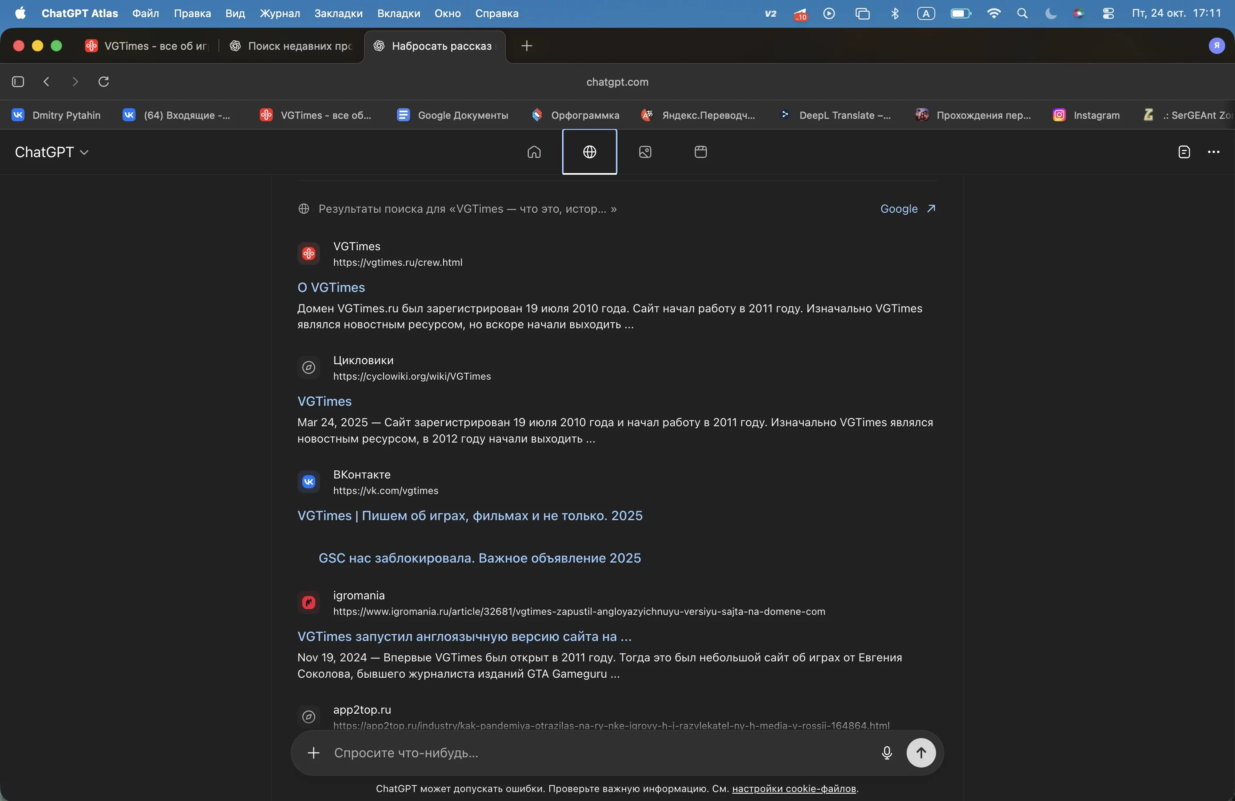This screenshot has height=801, width=1235.
Task: Expand the ChatGPT model dropdown
Action: 52,152
